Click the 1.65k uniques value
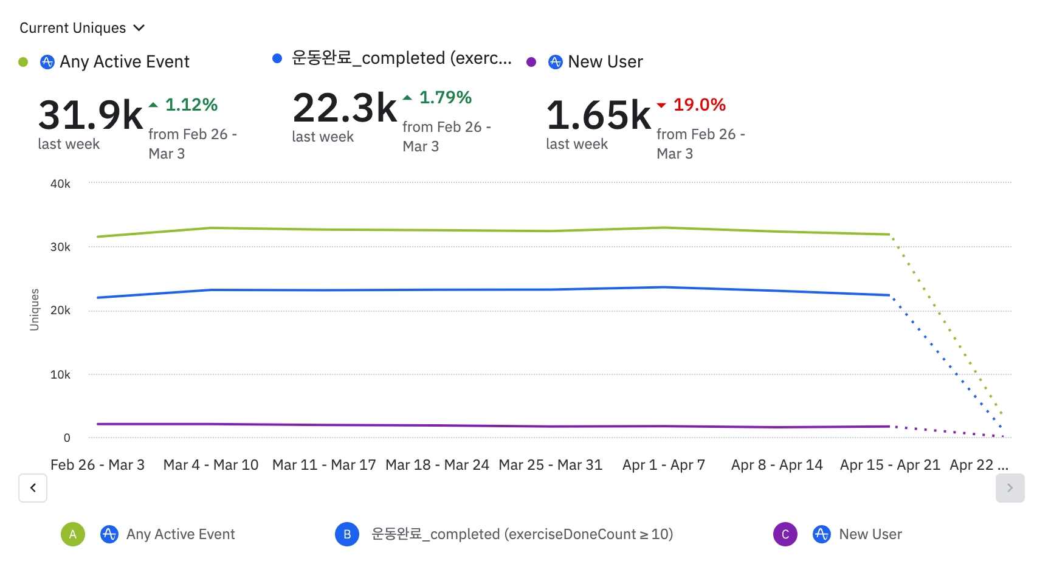Screen dimensions: 1037x564 coord(599,115)
